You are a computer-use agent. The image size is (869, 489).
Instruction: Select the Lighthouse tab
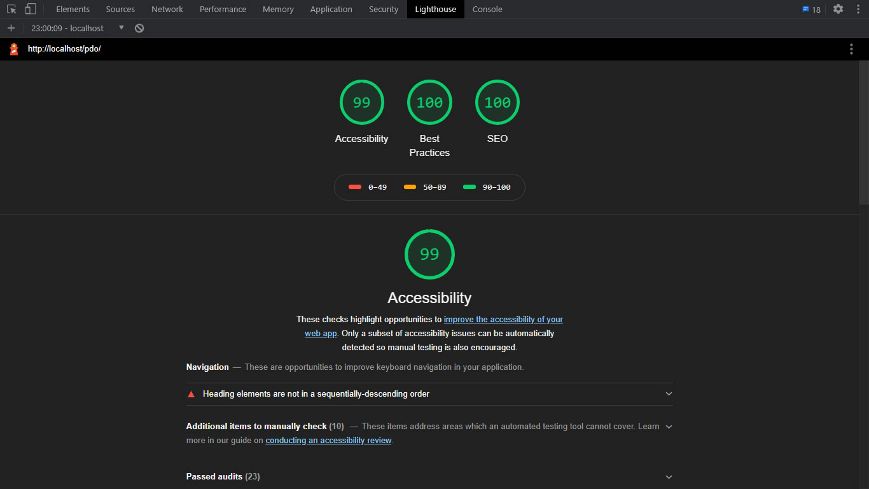point(435,9)
